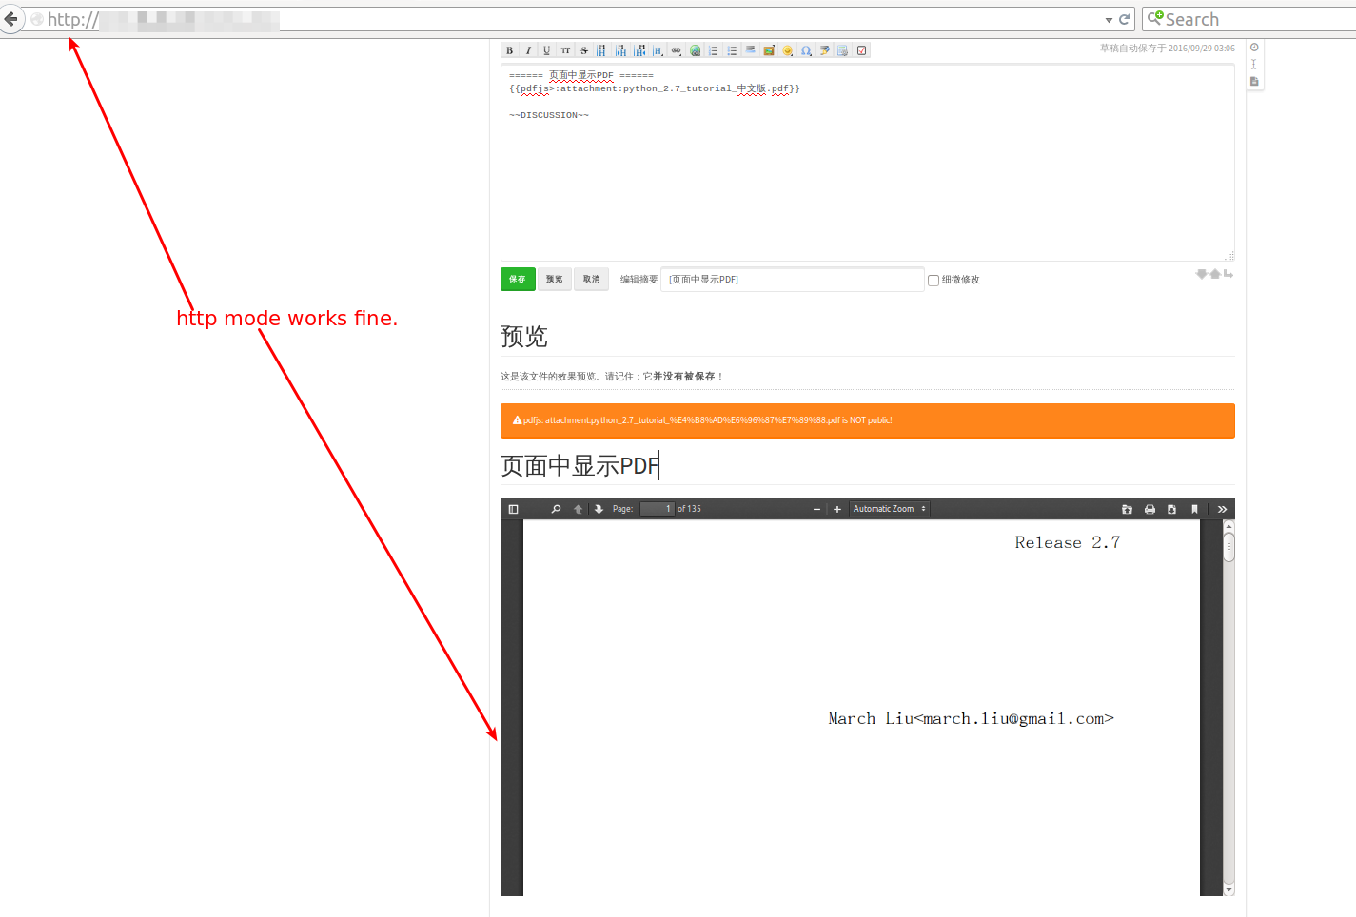Insert unordered bullet list item
The height and width of the screenshot is (917, 1356).
[x=732, y=50]
